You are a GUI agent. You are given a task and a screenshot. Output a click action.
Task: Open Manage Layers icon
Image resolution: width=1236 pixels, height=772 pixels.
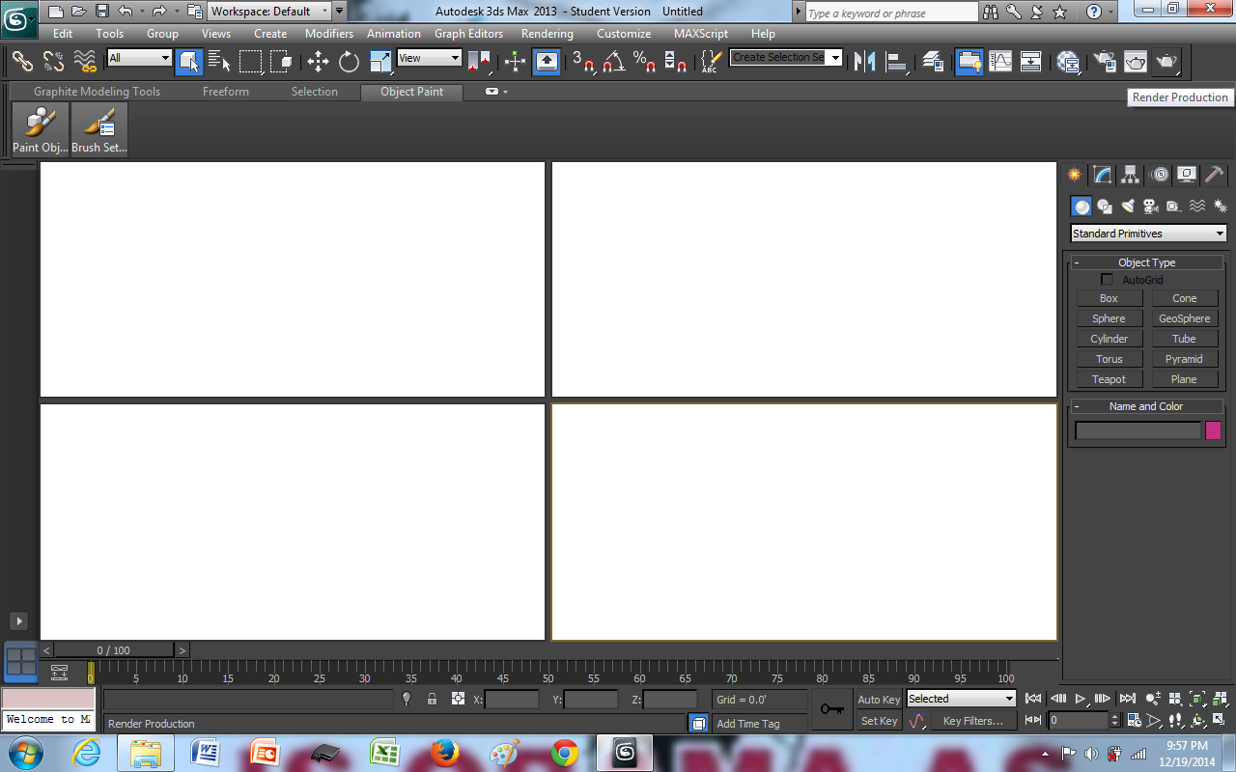coord(933,62)
